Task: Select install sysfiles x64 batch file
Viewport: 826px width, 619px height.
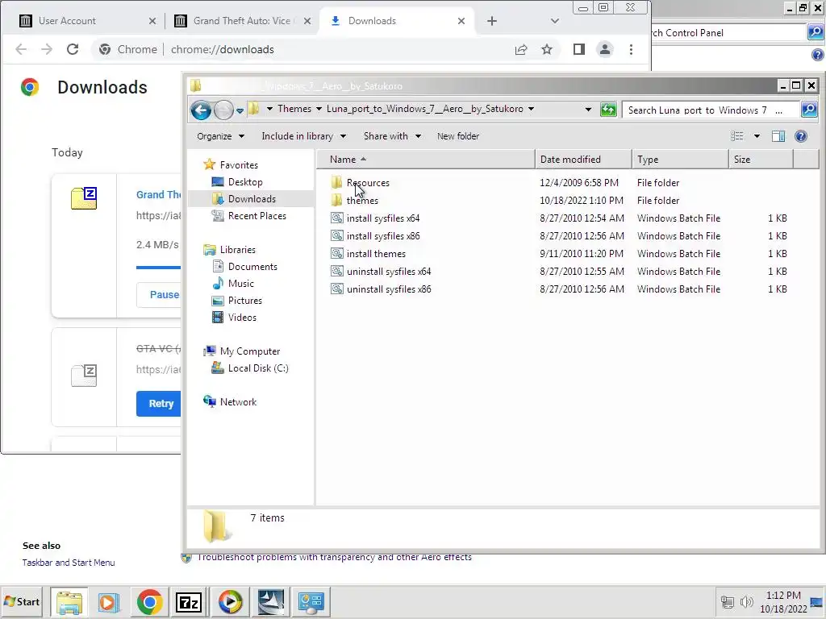Action: 383,218
